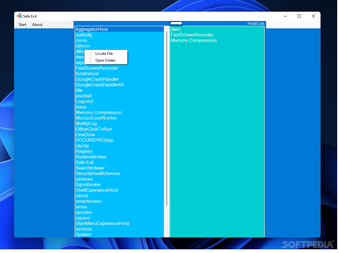Select OneDrive process
This screenshot has height=253, width=339.
(120, 135)
